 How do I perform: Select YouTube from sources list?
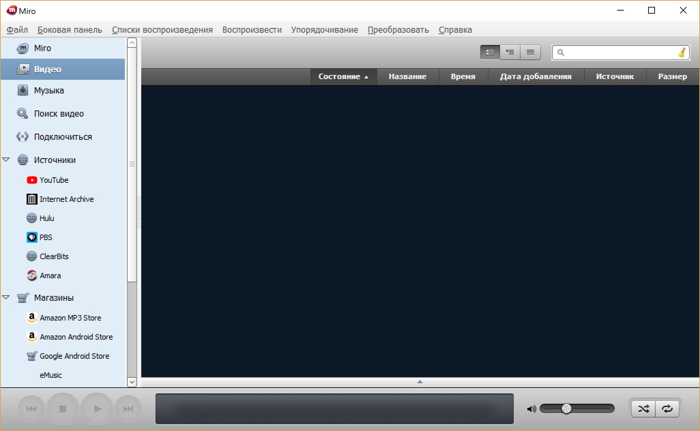click(x=54, y=179)
